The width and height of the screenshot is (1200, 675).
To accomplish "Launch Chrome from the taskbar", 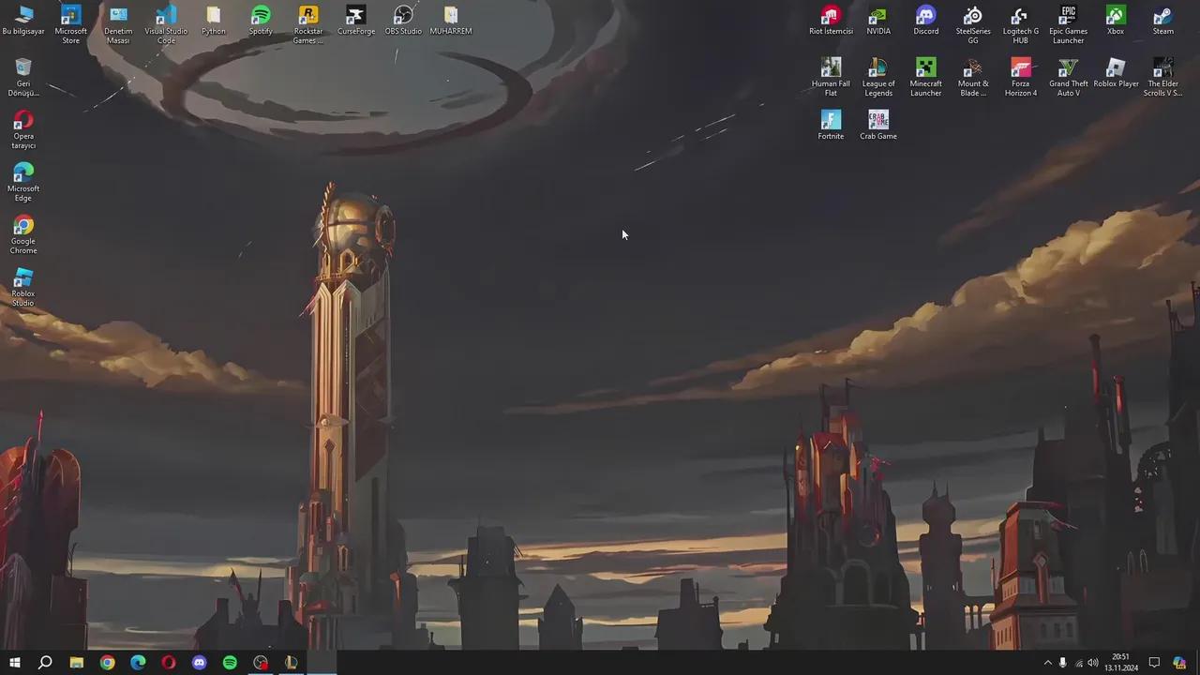I will 108,663.
